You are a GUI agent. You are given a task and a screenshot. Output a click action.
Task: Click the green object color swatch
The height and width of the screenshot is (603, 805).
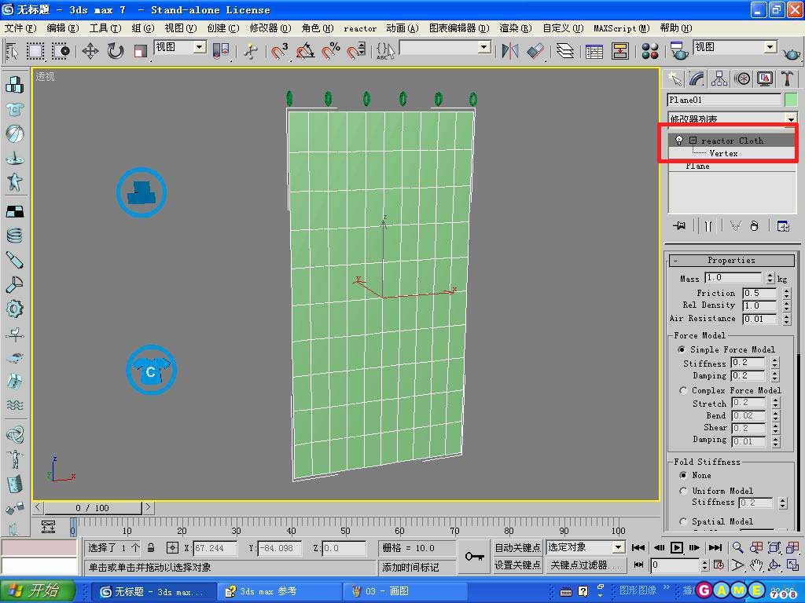pyautogui.click(x=790, y=100)
